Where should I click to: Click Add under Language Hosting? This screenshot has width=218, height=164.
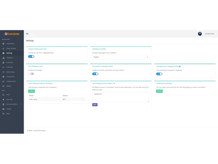[x=160, y=91]
